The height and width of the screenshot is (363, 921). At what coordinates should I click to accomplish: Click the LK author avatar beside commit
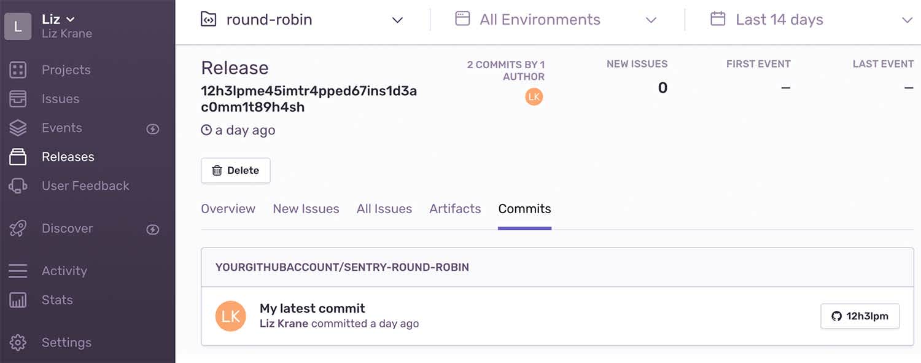(230, 316)
